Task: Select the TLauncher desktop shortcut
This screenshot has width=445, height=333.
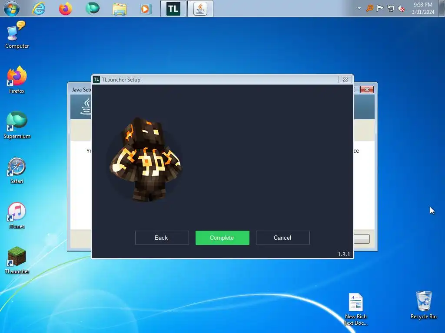Action: (x=17, y=260)
